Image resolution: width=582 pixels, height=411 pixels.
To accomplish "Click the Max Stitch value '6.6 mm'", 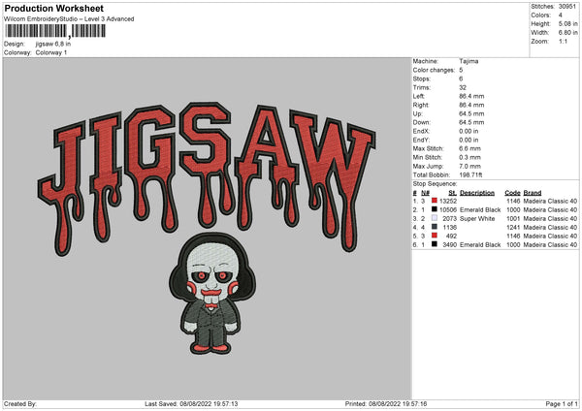I will pos(469,148).
